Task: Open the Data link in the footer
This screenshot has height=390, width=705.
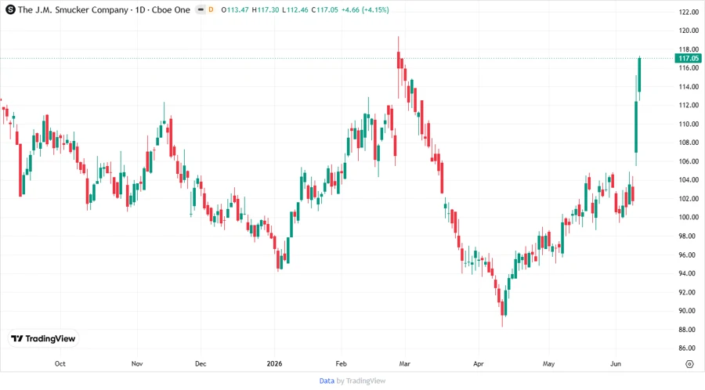Action: point(327,381)
